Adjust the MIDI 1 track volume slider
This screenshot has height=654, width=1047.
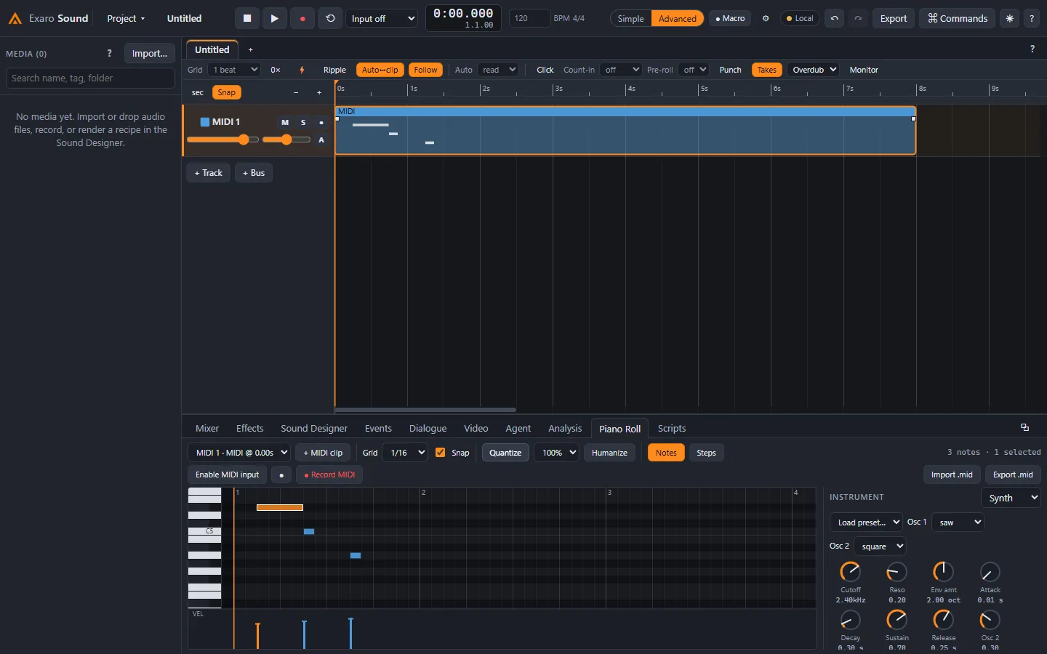click(222, 140)
